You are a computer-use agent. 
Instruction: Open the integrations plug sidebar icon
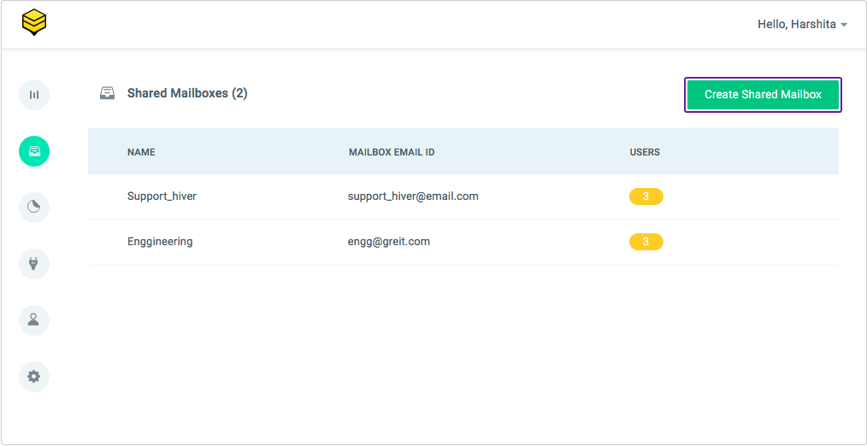pos(34,264)
